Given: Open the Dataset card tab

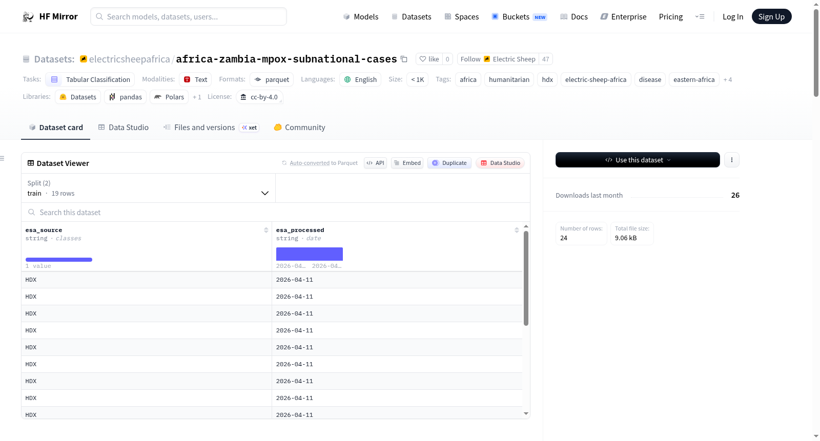Looking at the screenshot, I should click(x=56, y=128).
